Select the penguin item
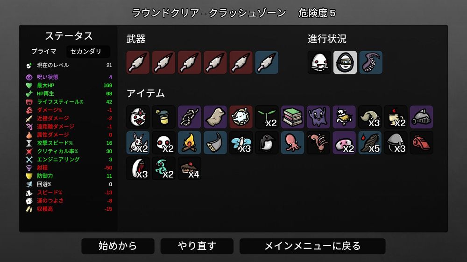The width and height of the screenshot is (467, 262). tap(267, 143)
